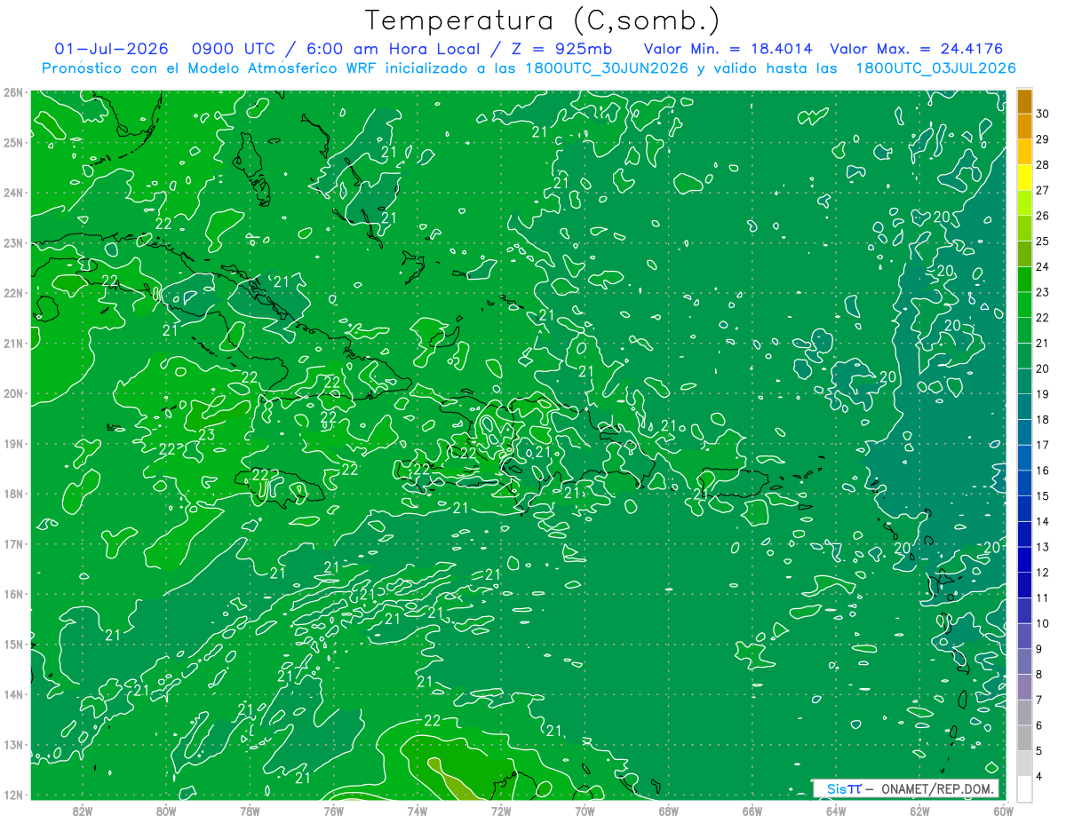Click the color bar label '10'

[1043, 624]
